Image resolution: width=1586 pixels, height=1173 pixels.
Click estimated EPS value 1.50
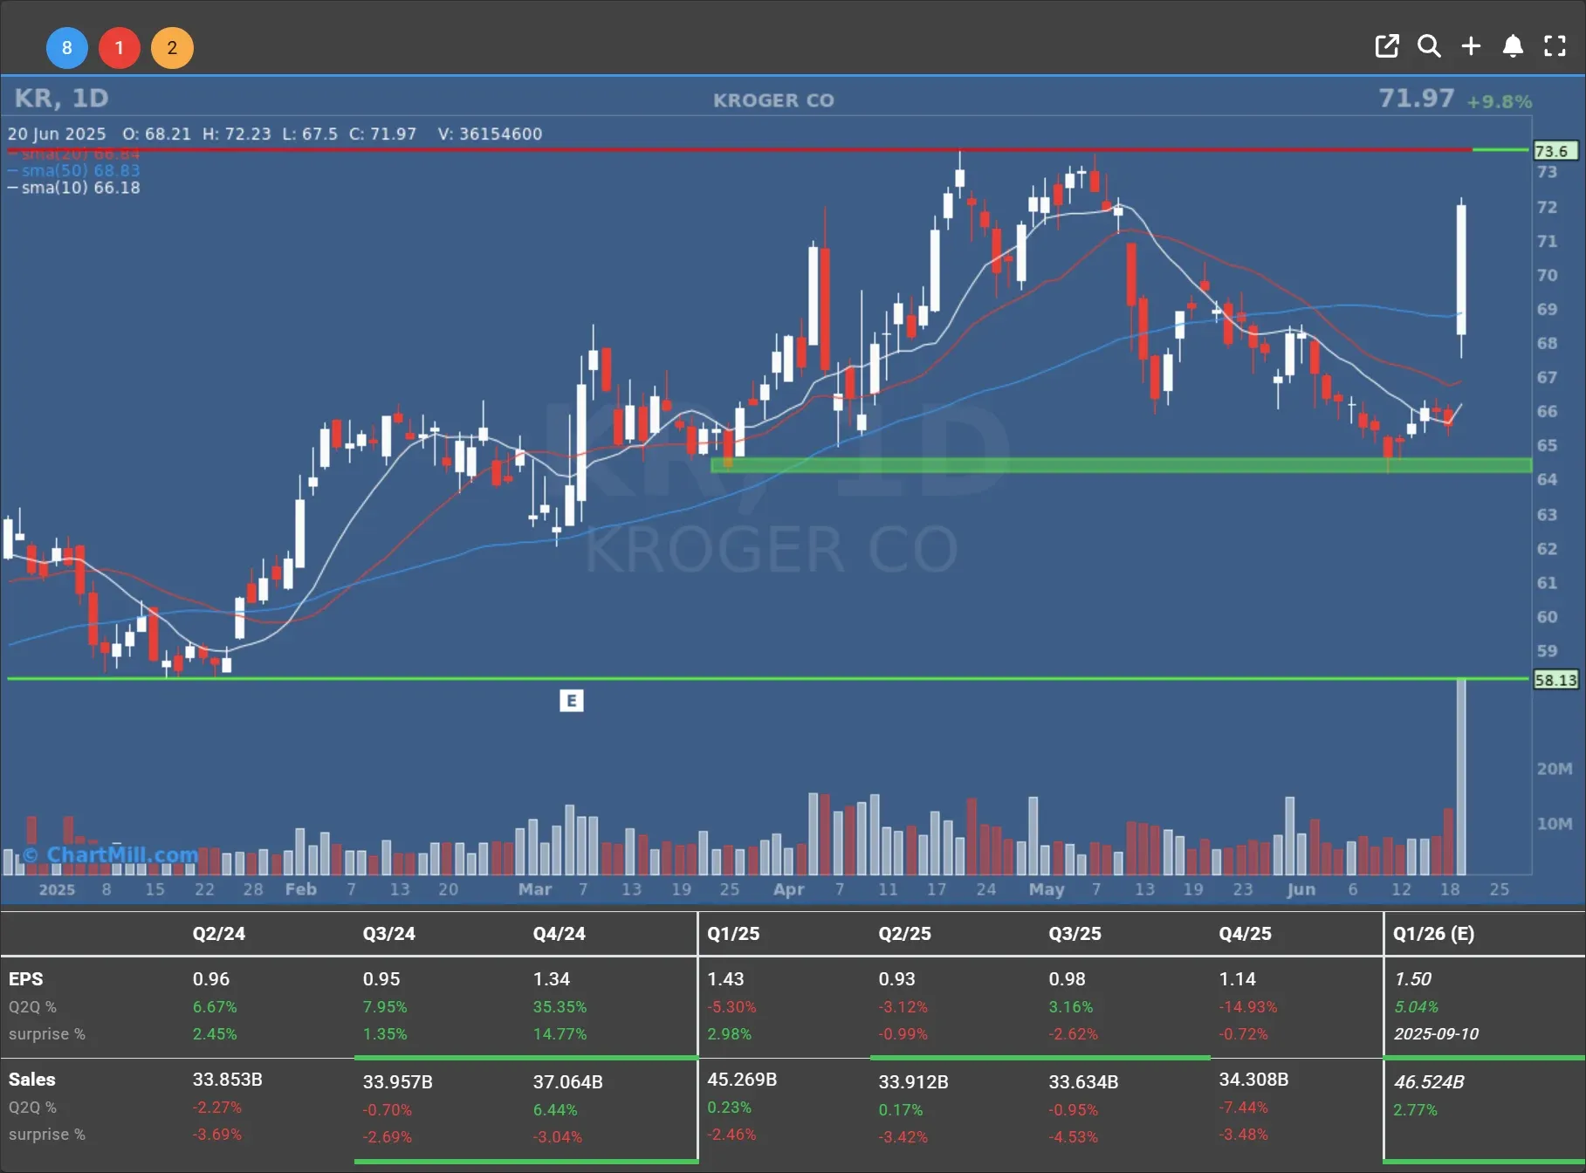[x=1412, y=979]
